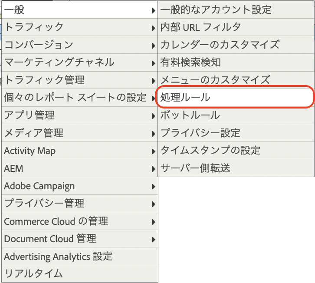Select タイムスタンプの設定 in the submenu
Screen dimensions: 315x283
click(236, 150)
